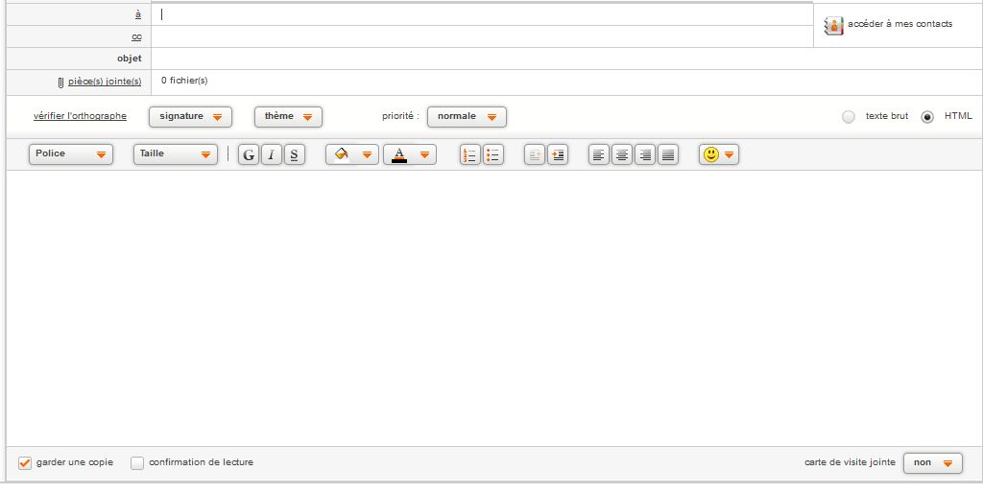Screen dimensions: 983x494
Task: Open the priorité normale dropdown
Action: pyautogui.click(x=468, y=117)
